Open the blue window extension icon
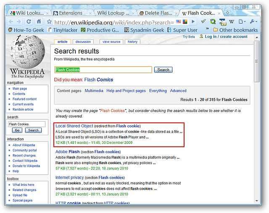This screenshot has width=269, height=213. [x=222, y=22]
